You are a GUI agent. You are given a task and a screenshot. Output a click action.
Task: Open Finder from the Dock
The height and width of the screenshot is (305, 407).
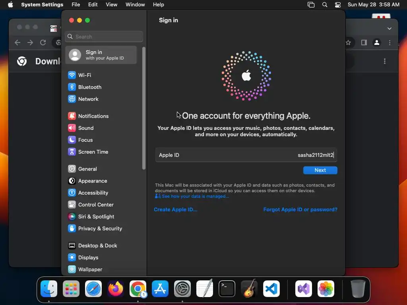pos(49,289)
